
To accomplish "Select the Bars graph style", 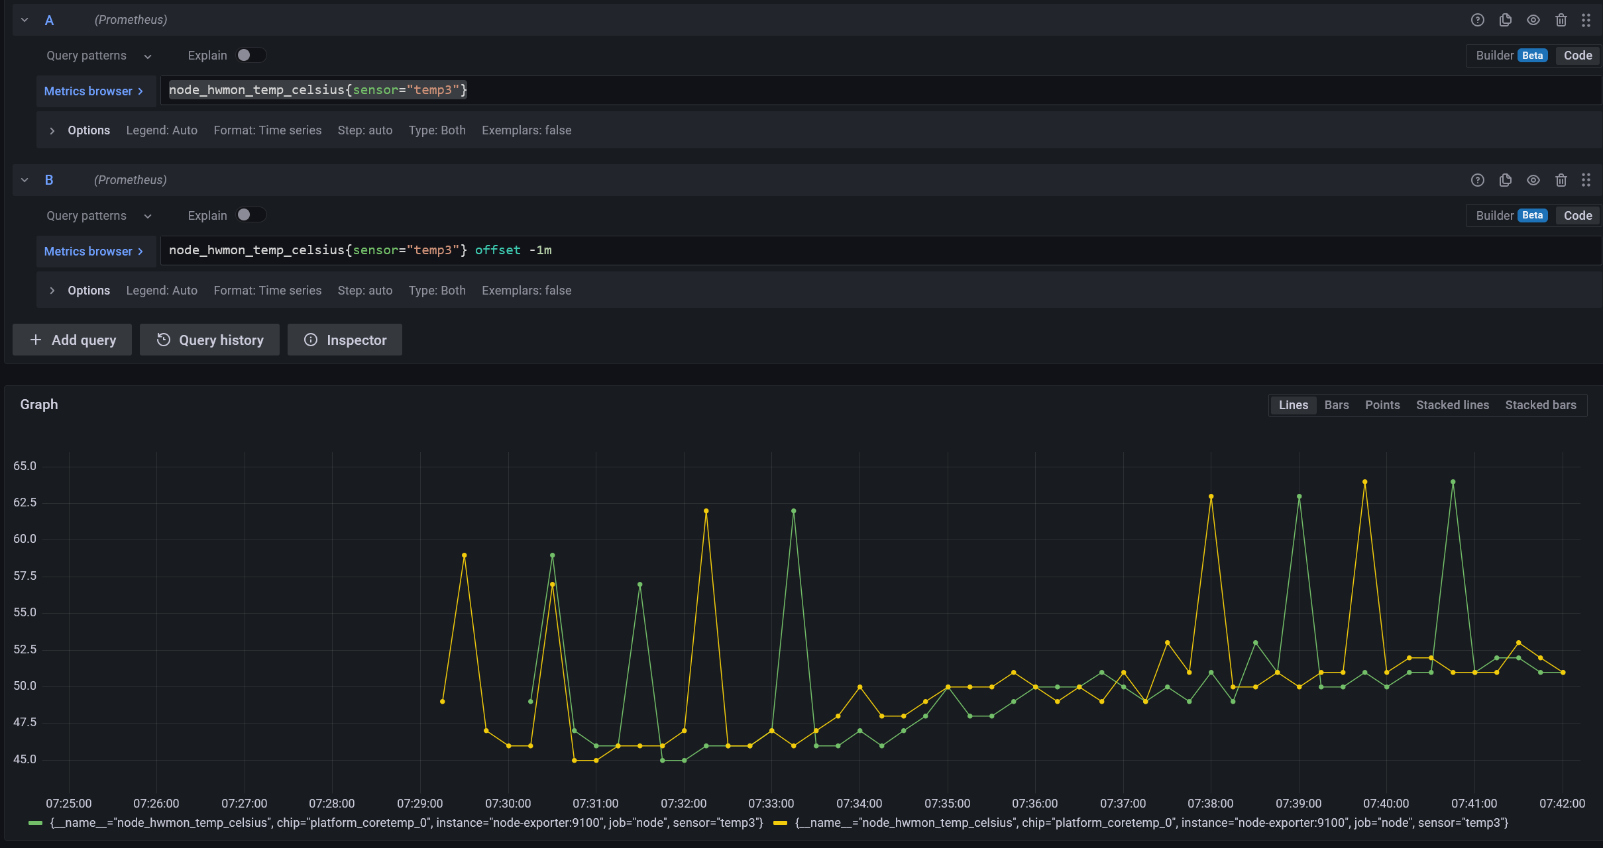I will [x=1337, y=404].
